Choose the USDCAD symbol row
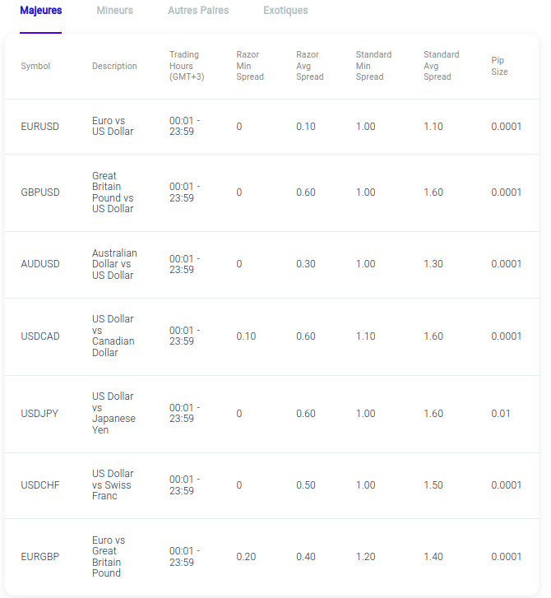The image size is (551, 598). [x=41, y=336]
